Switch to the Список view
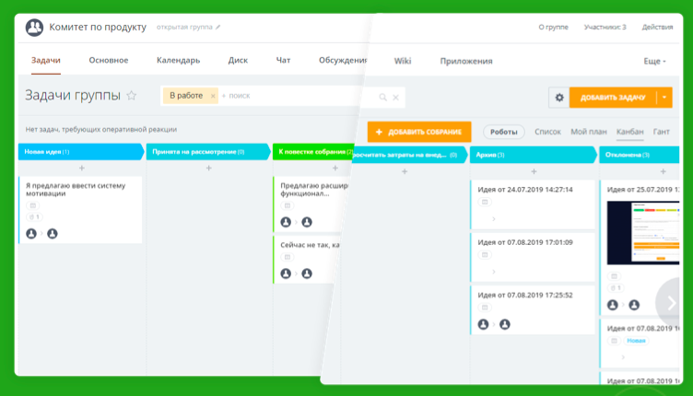This screenshot has height=396, width=693. pyautogui.click(x=547, y=132)
